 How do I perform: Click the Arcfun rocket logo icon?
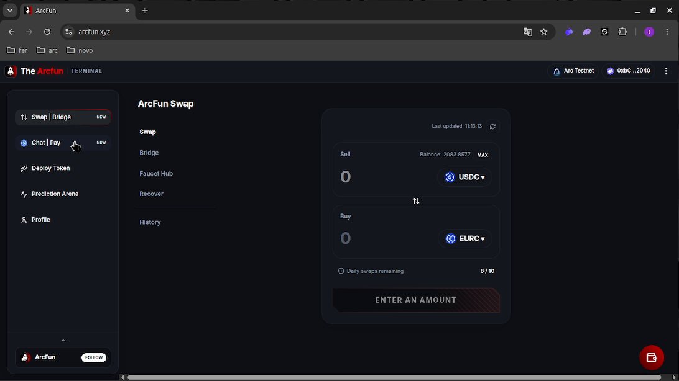click(x=11, y=71)
